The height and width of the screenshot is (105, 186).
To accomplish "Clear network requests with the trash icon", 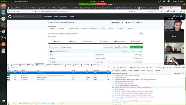I will pyautogui.click(x=8, y=68).
